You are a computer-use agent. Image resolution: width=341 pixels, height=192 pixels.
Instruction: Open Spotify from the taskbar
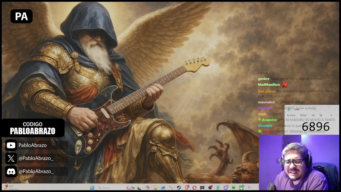pos(234,188)
